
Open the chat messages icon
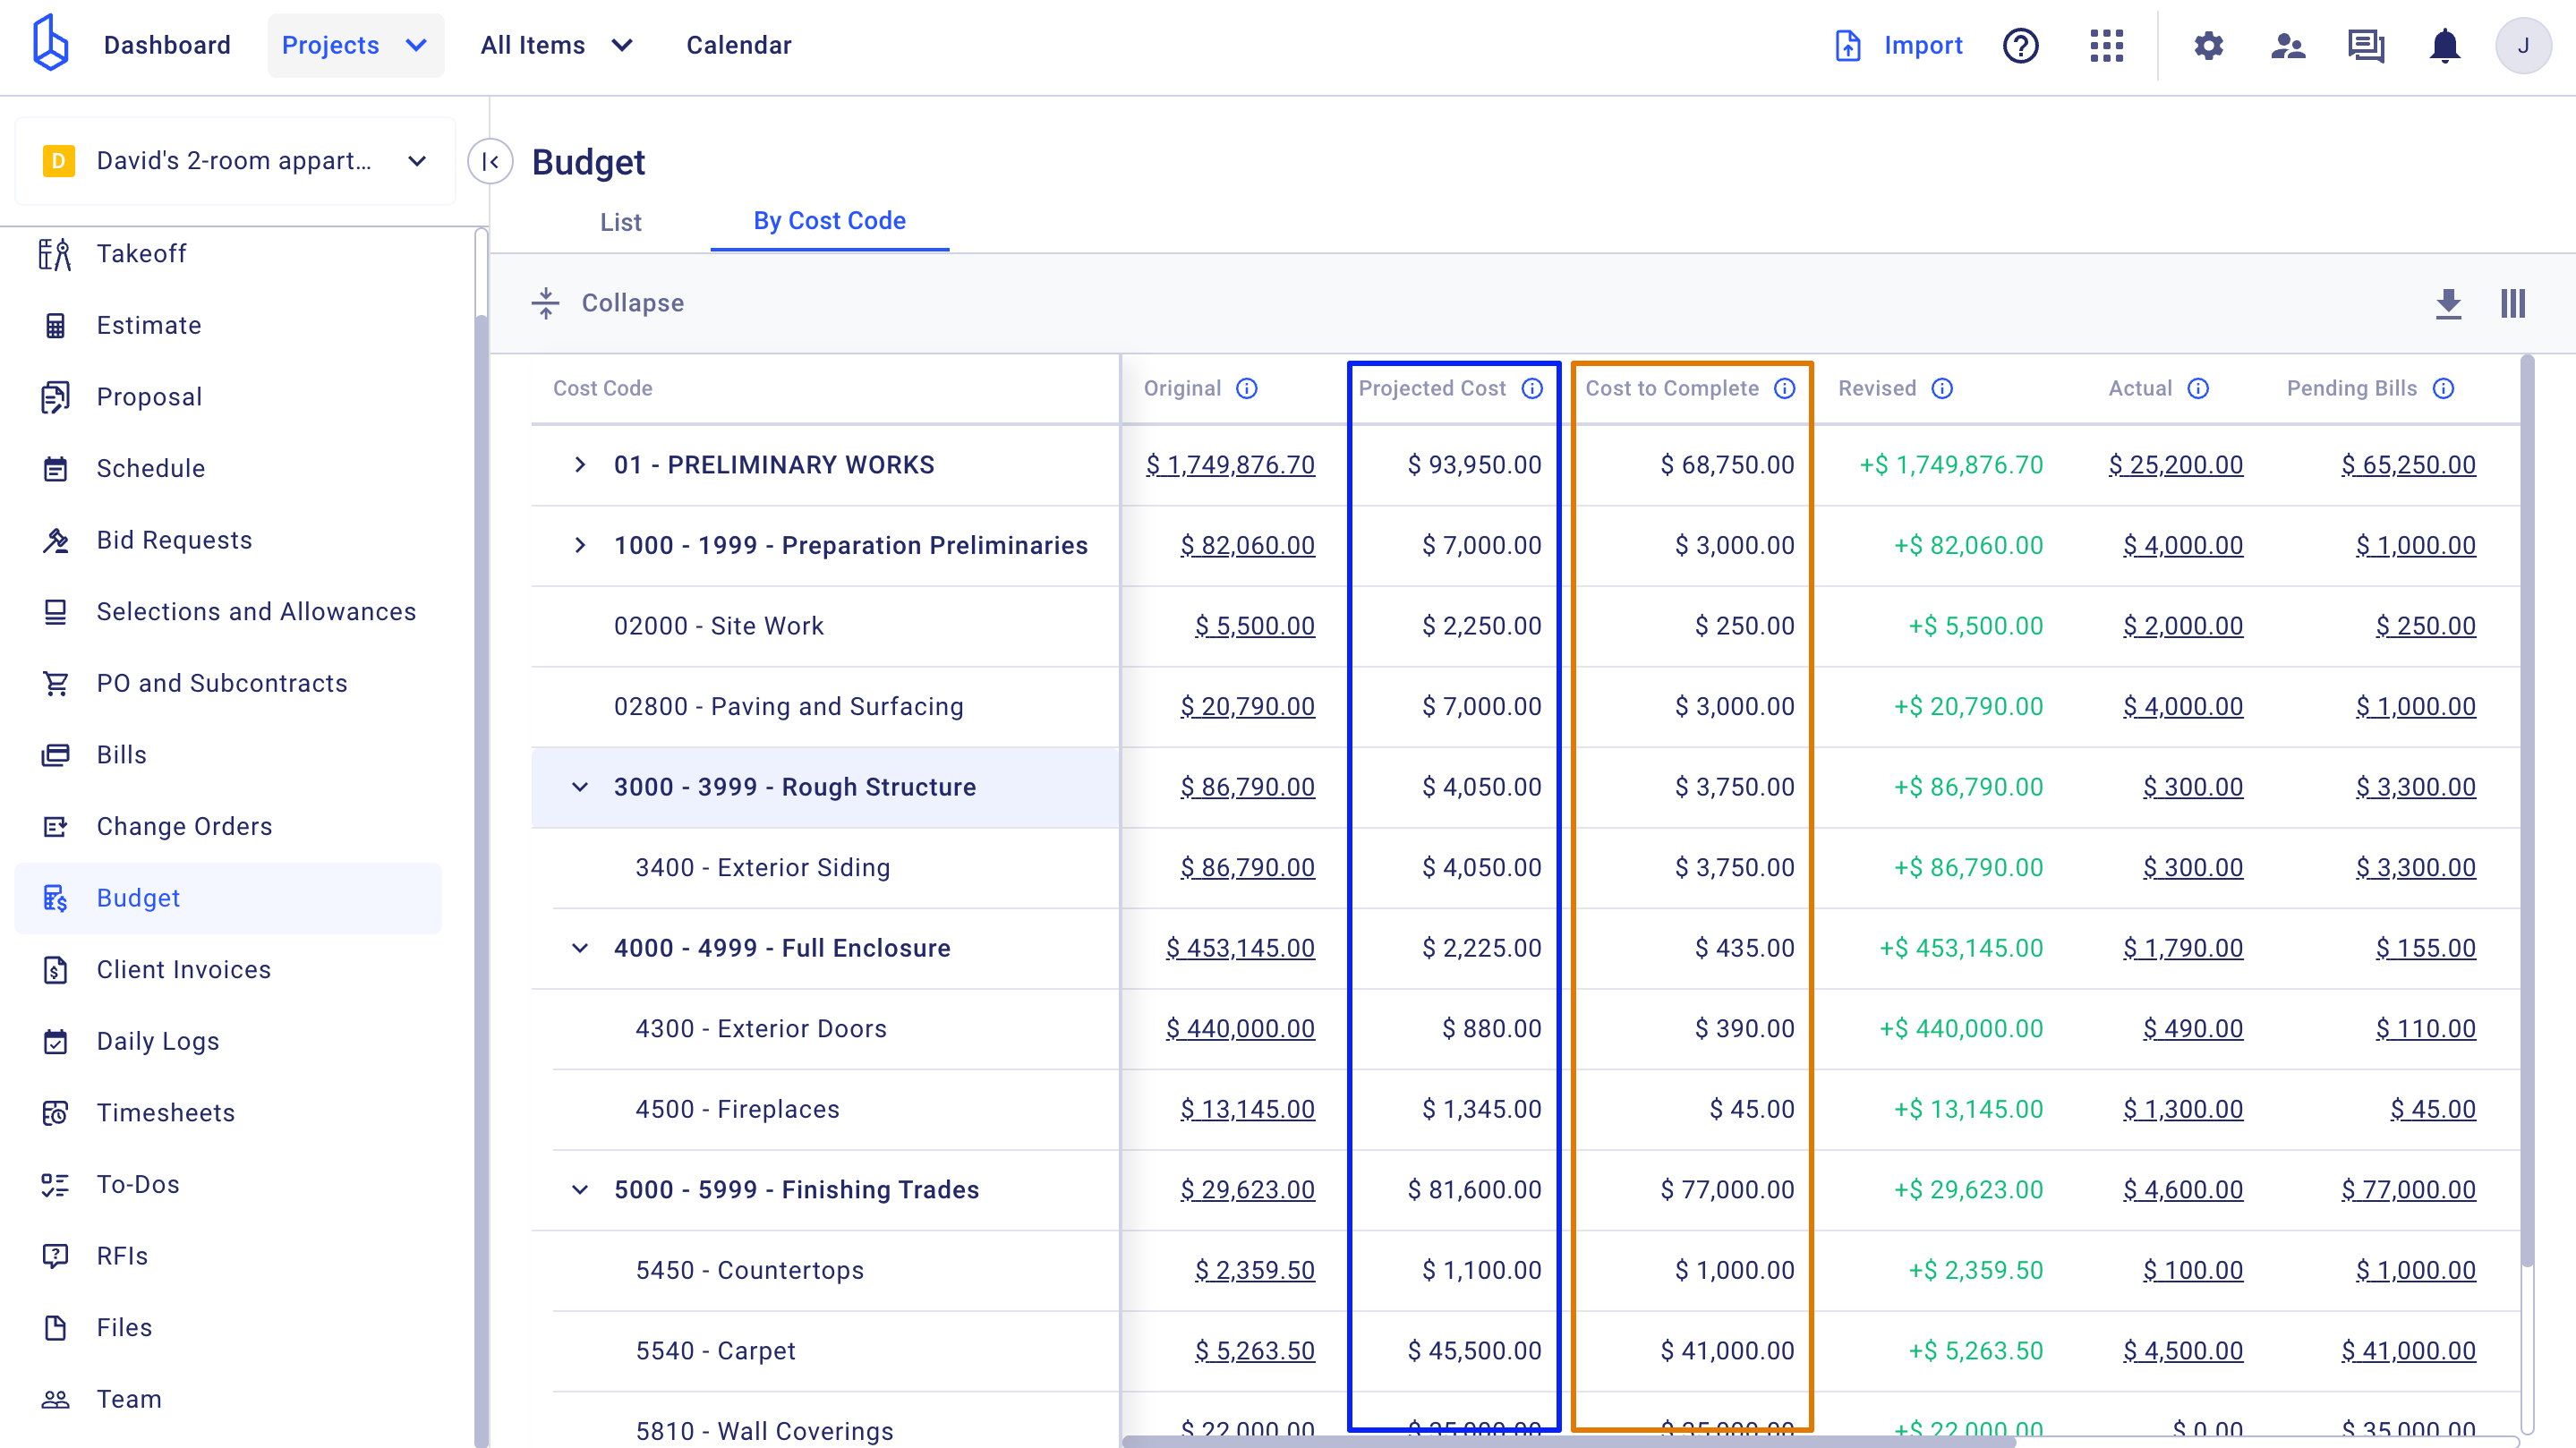tap(2366, 45)
